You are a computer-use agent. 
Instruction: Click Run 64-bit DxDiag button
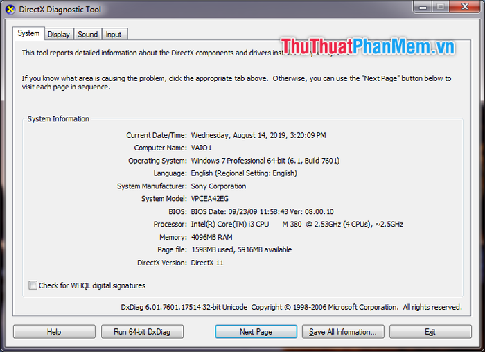142,332
